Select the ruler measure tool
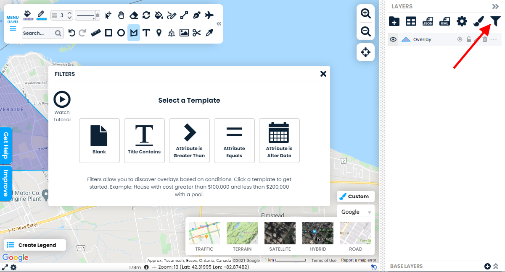The image size is (505, 272). click(x=96, y=33)
